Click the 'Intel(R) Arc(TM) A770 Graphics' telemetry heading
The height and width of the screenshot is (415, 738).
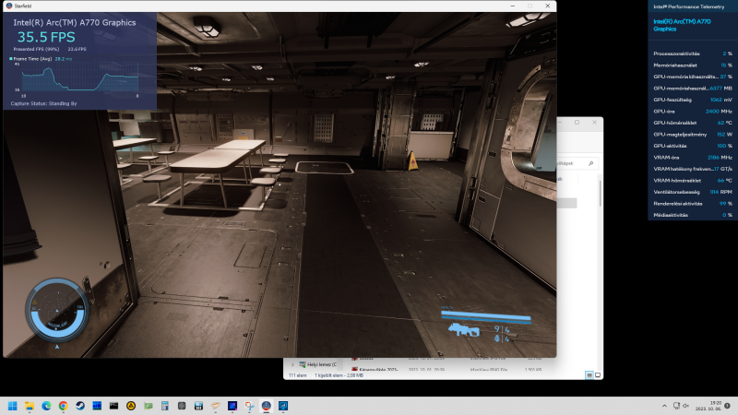click(682, 25)
